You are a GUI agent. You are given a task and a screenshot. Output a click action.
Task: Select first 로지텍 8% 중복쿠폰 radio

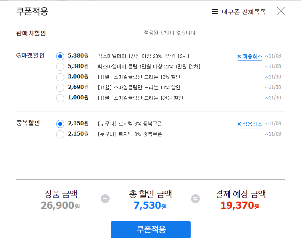point(60,124)
